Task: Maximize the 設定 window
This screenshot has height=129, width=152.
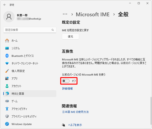Action: (139, 3)
